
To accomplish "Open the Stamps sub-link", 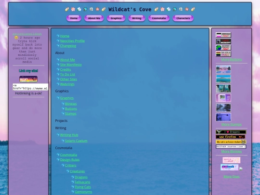I will 70,114.
